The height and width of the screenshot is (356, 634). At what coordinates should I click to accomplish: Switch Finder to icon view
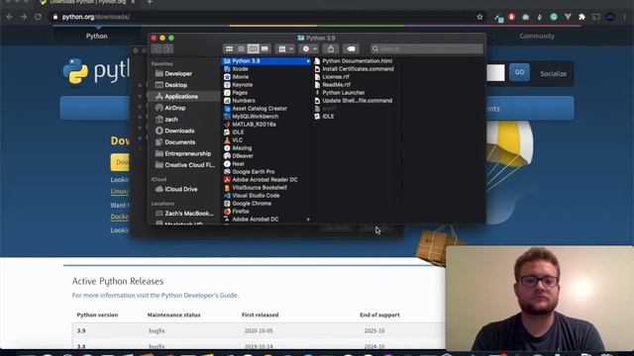click(x=229, y=48)
